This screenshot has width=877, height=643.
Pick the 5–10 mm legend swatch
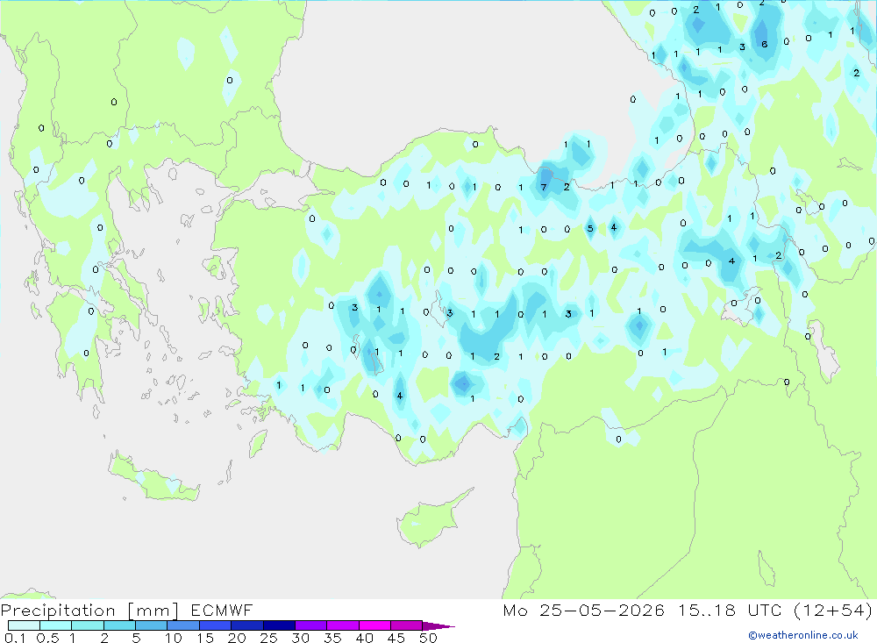pyautogui.click(x=152, y=625)
